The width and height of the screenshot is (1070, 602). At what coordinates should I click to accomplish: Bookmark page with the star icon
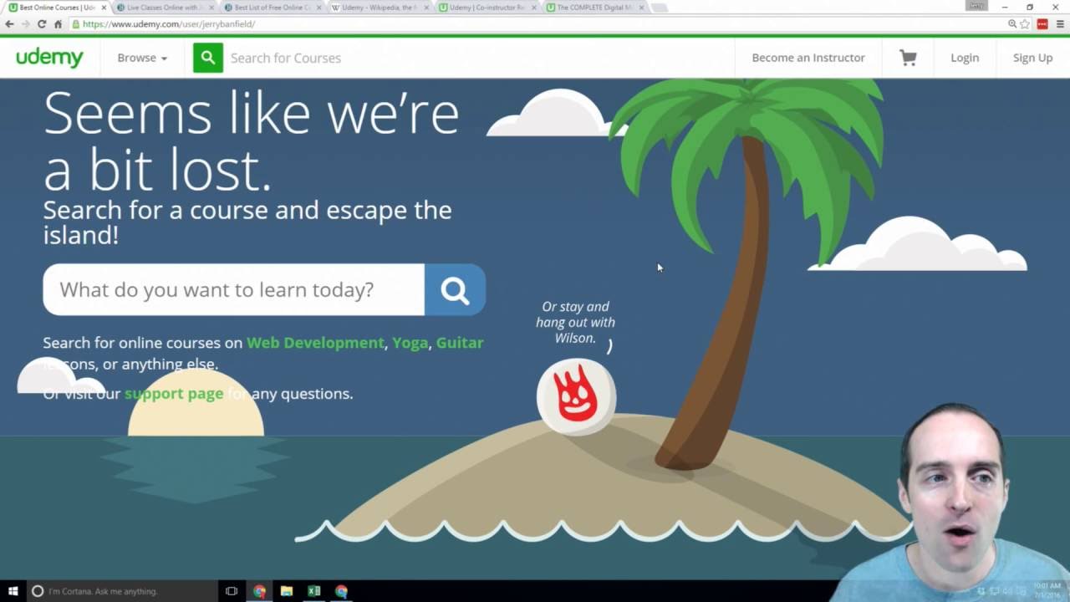click(x=1025, y=24)
